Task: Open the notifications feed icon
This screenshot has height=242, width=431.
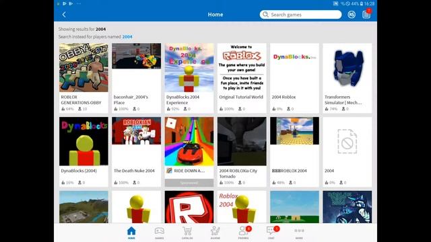Action: 366,14
